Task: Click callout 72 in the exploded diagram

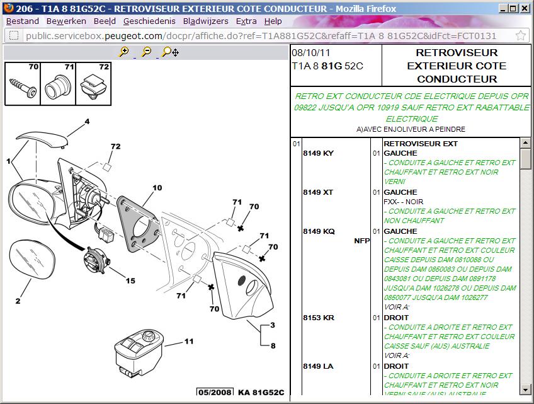Action: (116, 146)
